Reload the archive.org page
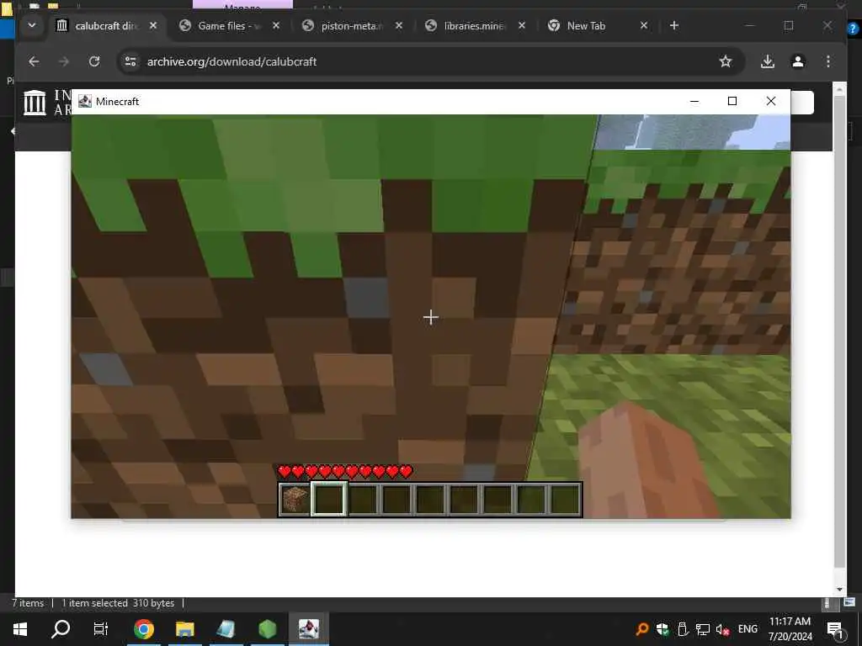 click(x=94, y=61)
